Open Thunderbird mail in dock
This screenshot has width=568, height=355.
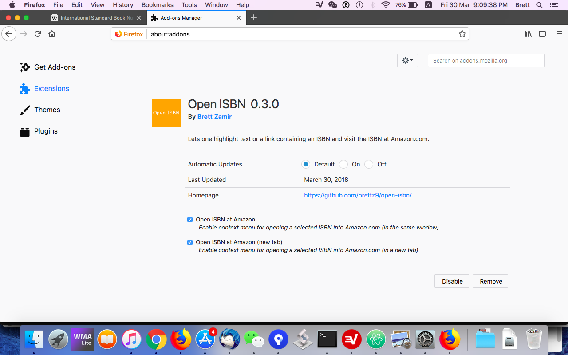tap(229, 340)
